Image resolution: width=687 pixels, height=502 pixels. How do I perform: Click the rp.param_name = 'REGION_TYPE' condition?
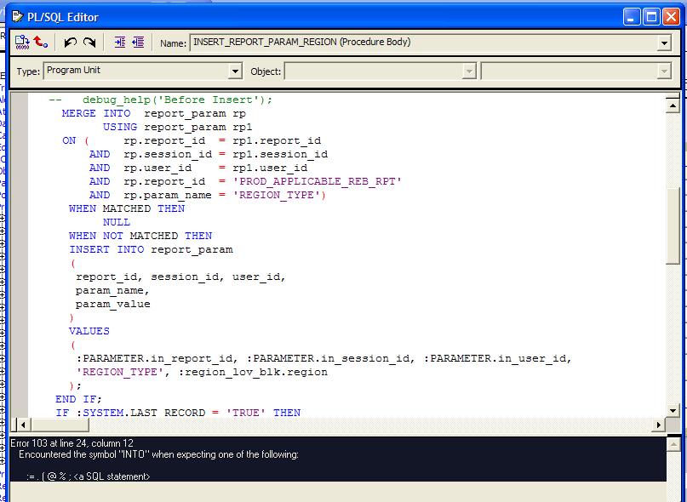[x=225, y=195]
